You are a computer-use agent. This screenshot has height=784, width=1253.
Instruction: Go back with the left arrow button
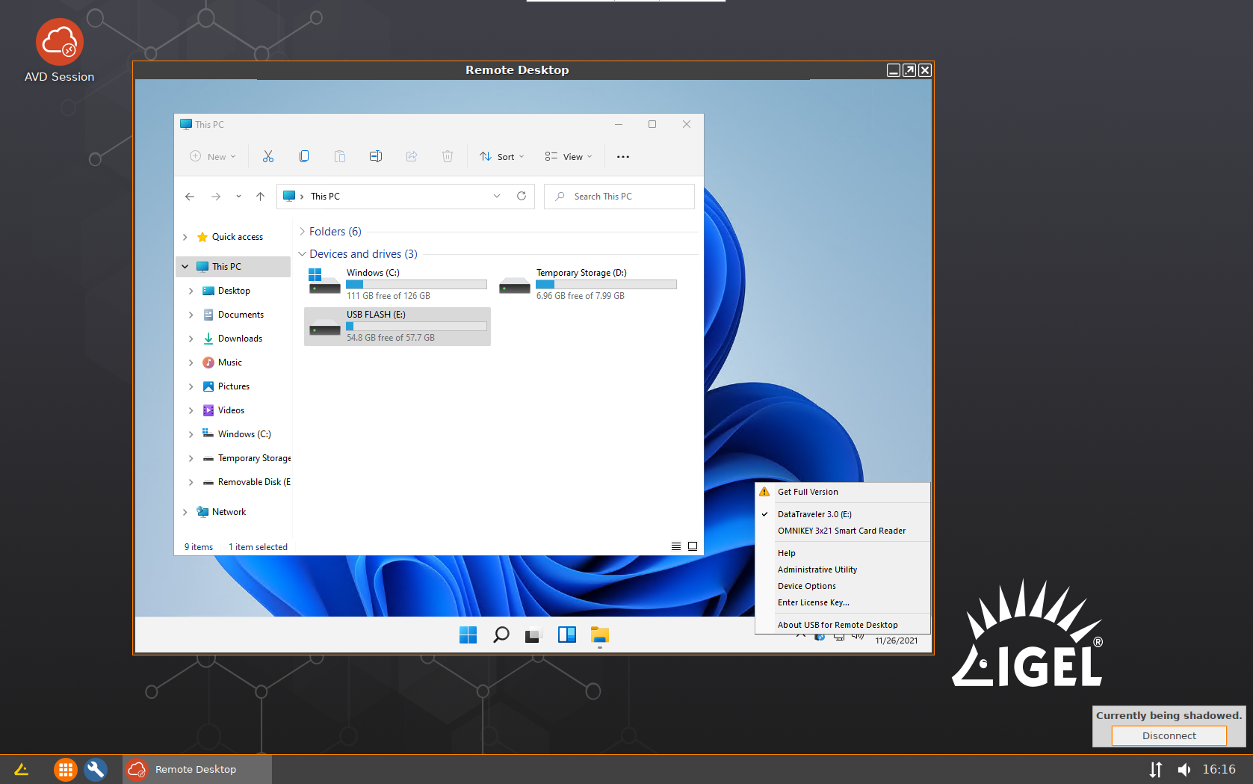(x=190, y=197)
